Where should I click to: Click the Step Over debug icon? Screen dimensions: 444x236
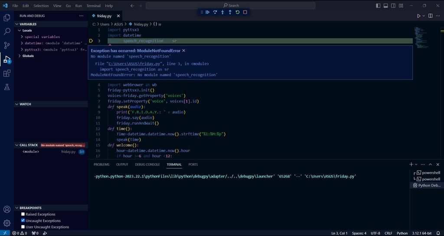point(215,12)
